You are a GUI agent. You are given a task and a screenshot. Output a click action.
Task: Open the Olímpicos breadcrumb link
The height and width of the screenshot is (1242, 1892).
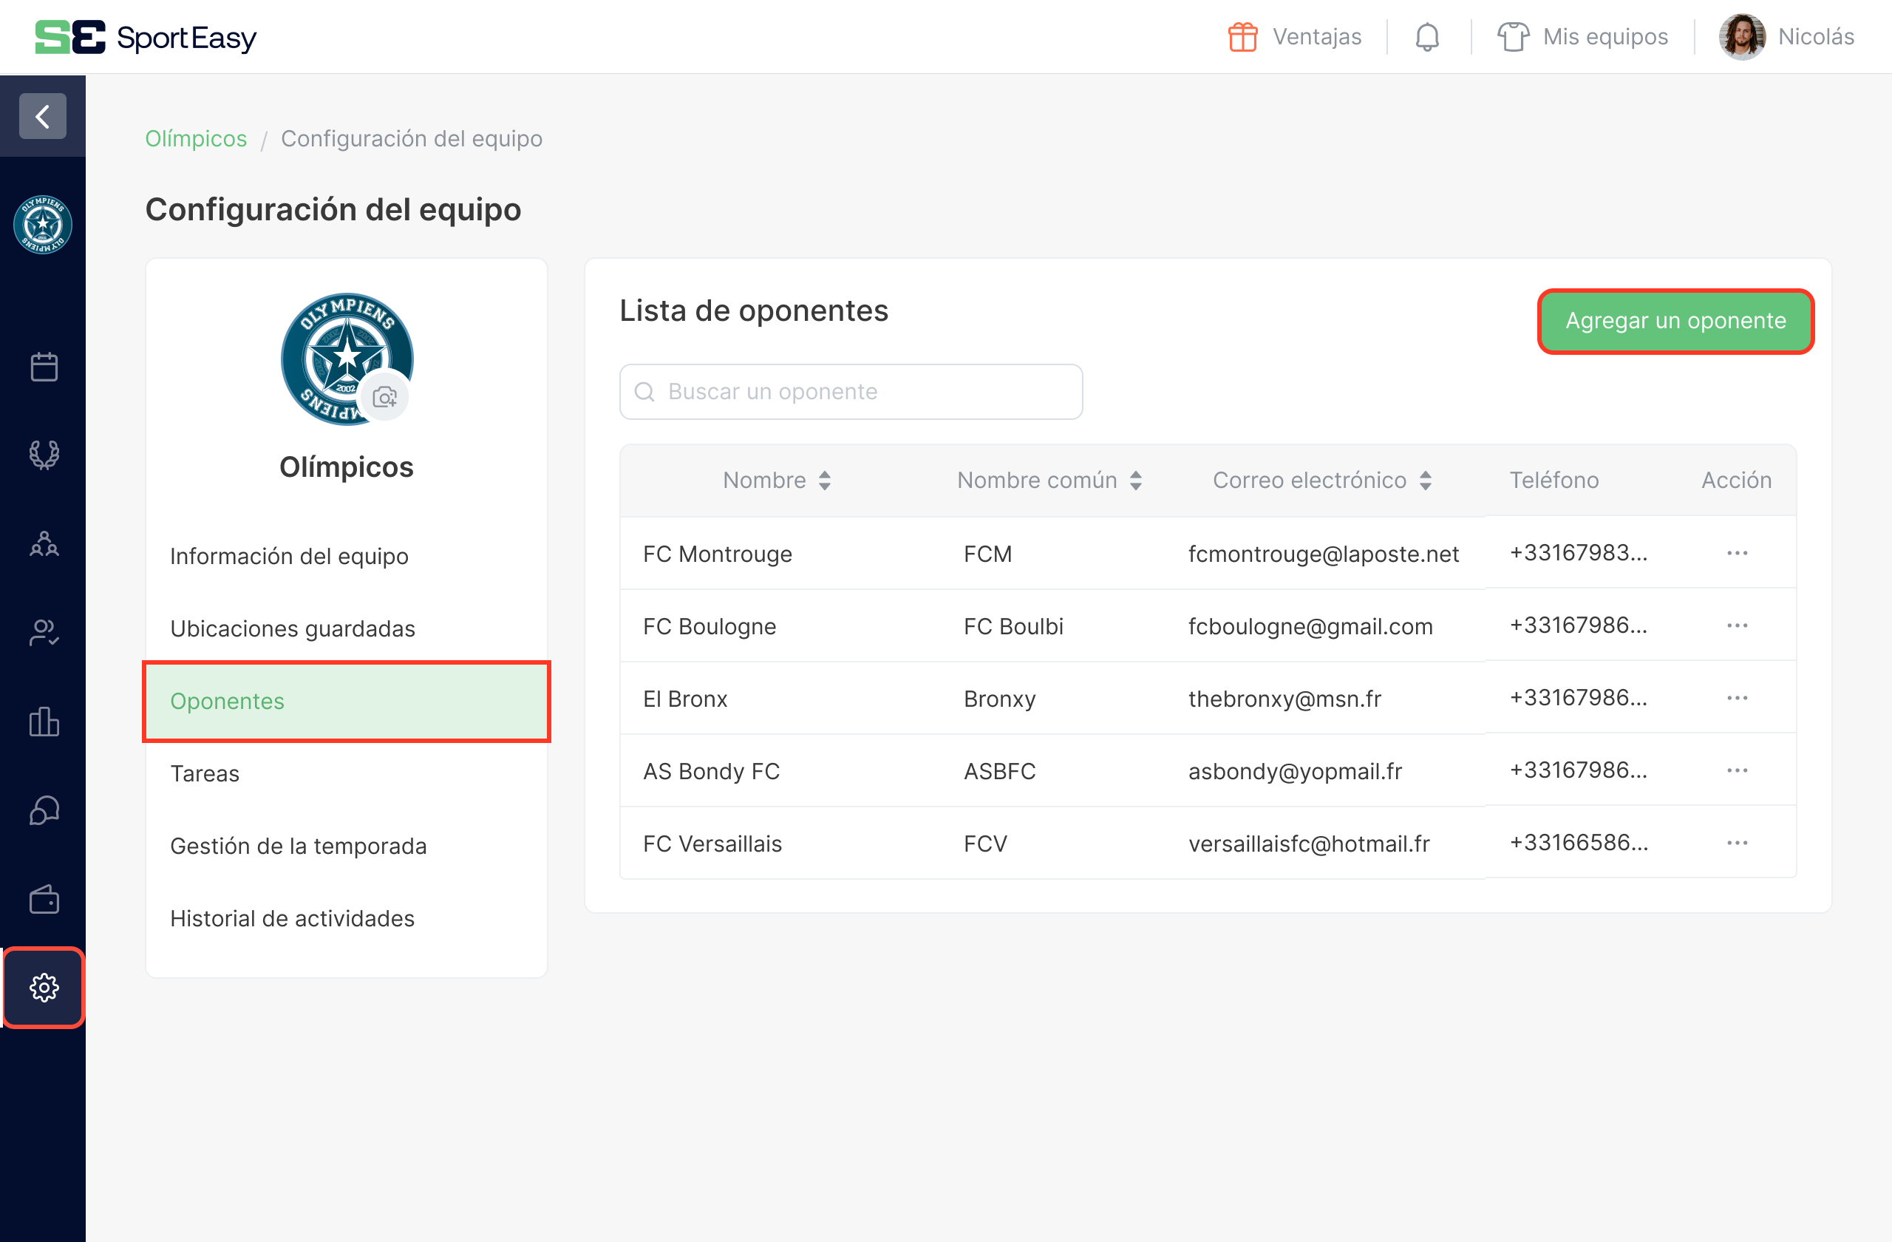[x=196, y=138]
